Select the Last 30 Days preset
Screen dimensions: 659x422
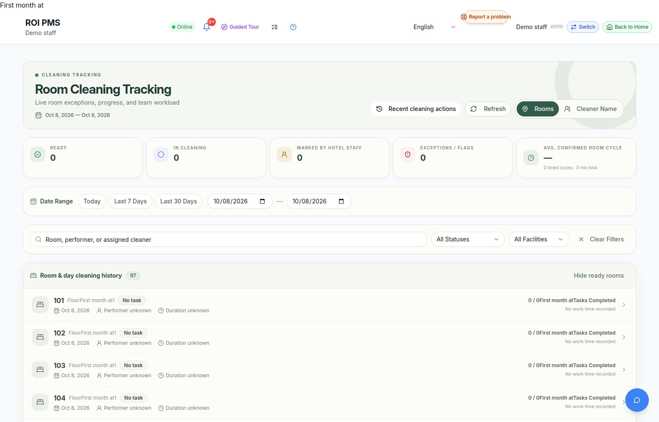click(x=179, y=201)
